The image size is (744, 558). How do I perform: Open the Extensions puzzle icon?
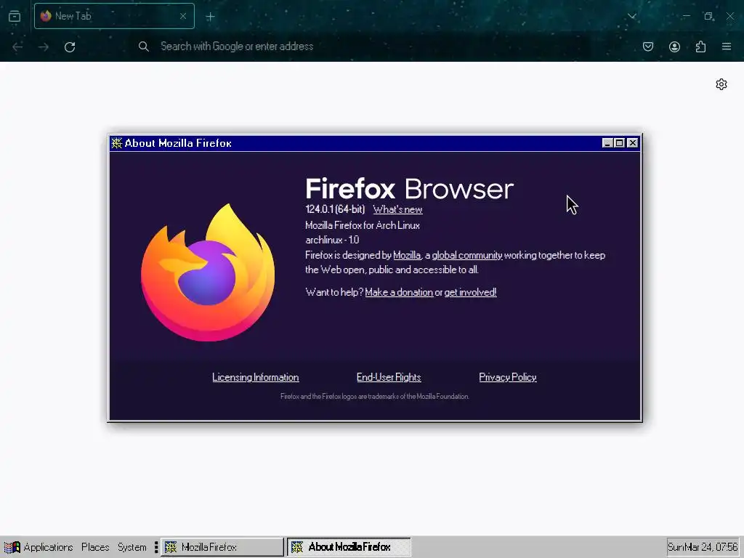(701, 46)
